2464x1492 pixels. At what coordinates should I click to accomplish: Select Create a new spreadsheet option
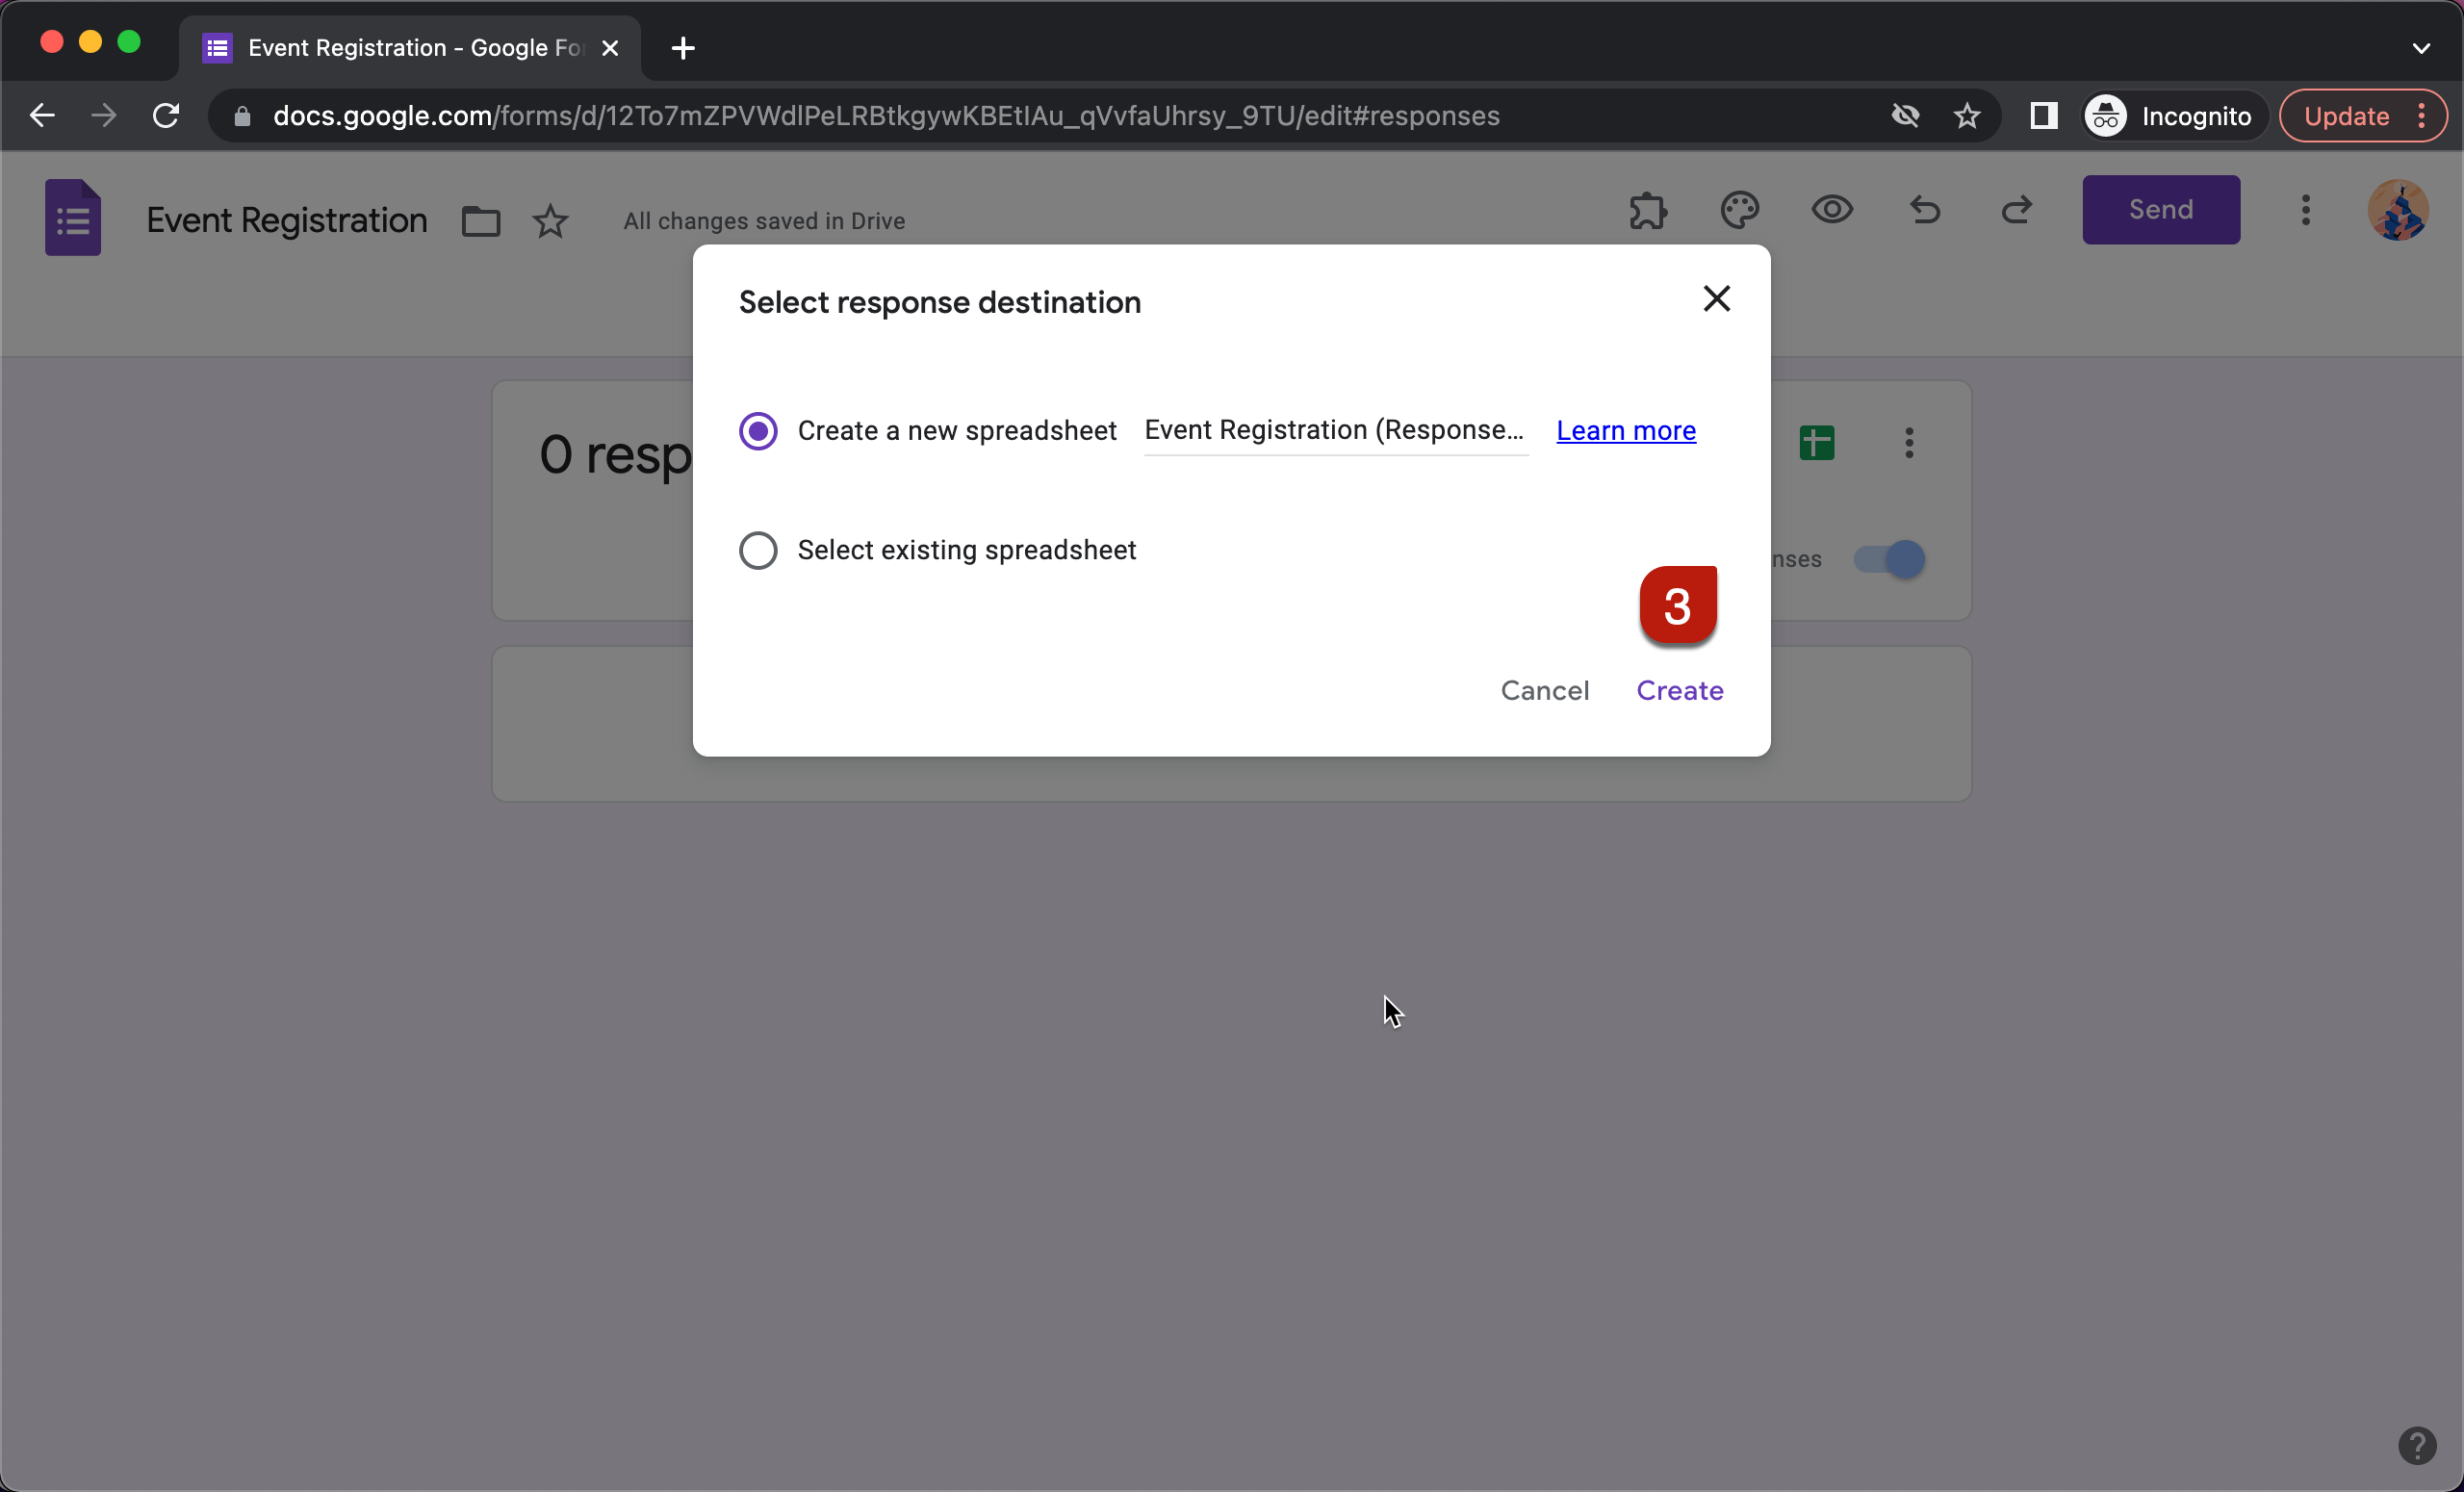pyautogui.click(x=758, y=431)
